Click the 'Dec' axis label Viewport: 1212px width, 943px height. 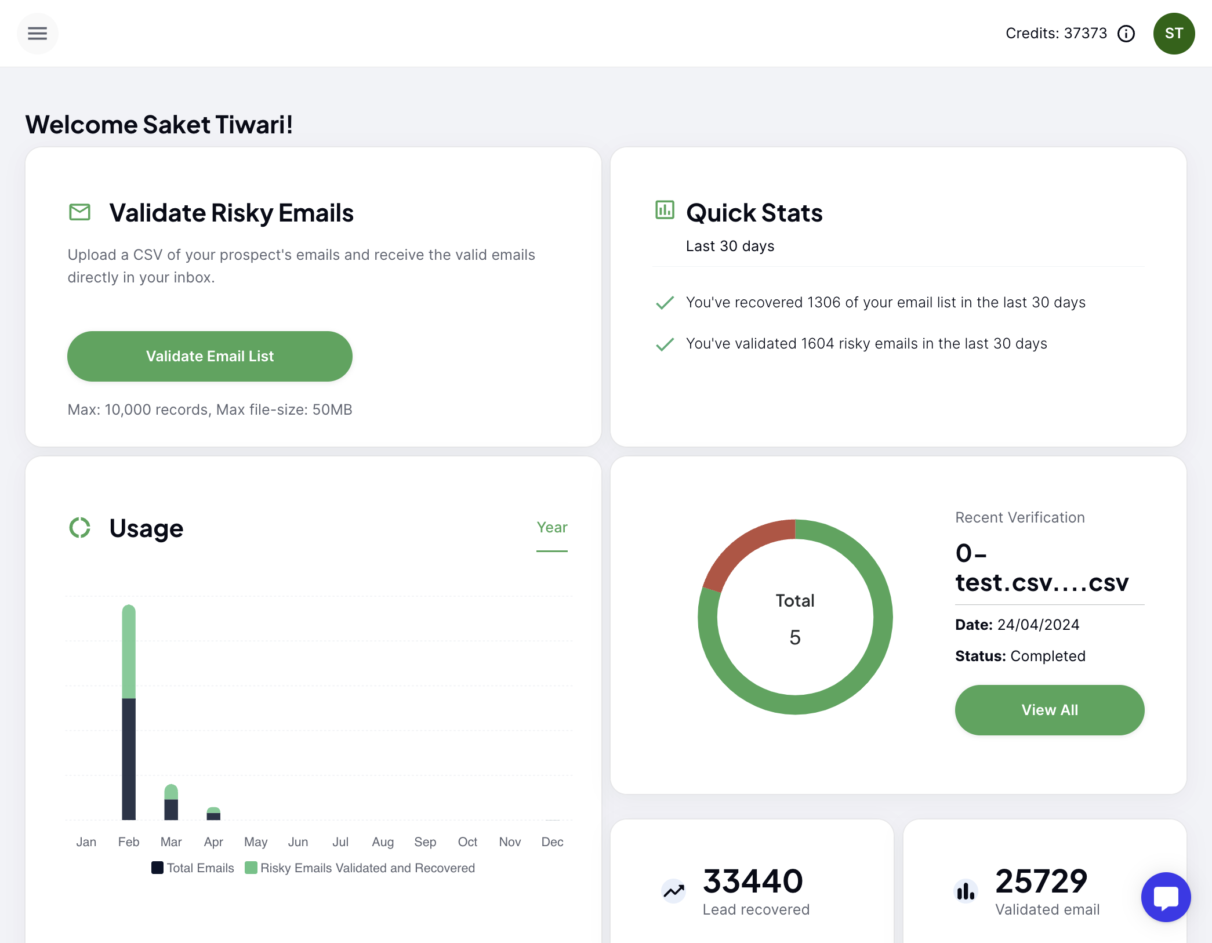pos(552,842)
